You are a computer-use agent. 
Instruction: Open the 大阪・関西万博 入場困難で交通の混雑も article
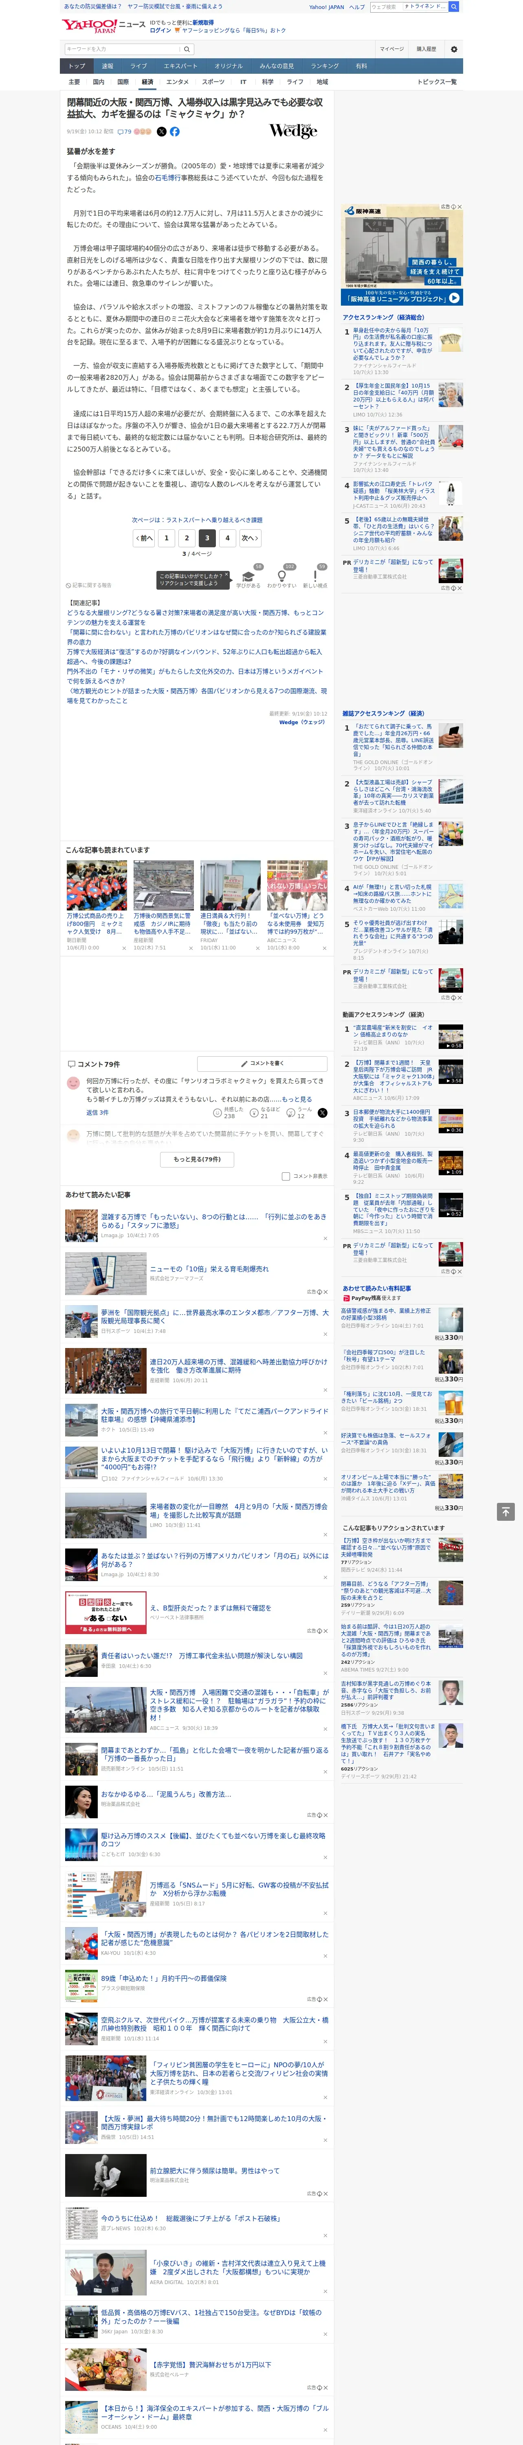[x=238, y=1704]
